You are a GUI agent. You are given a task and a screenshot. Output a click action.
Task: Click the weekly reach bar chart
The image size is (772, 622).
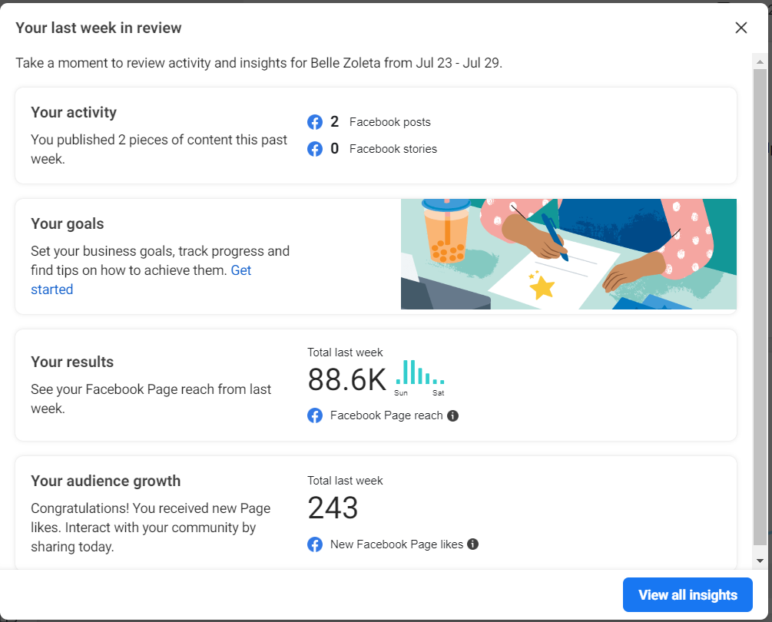(x=420, y=378)
